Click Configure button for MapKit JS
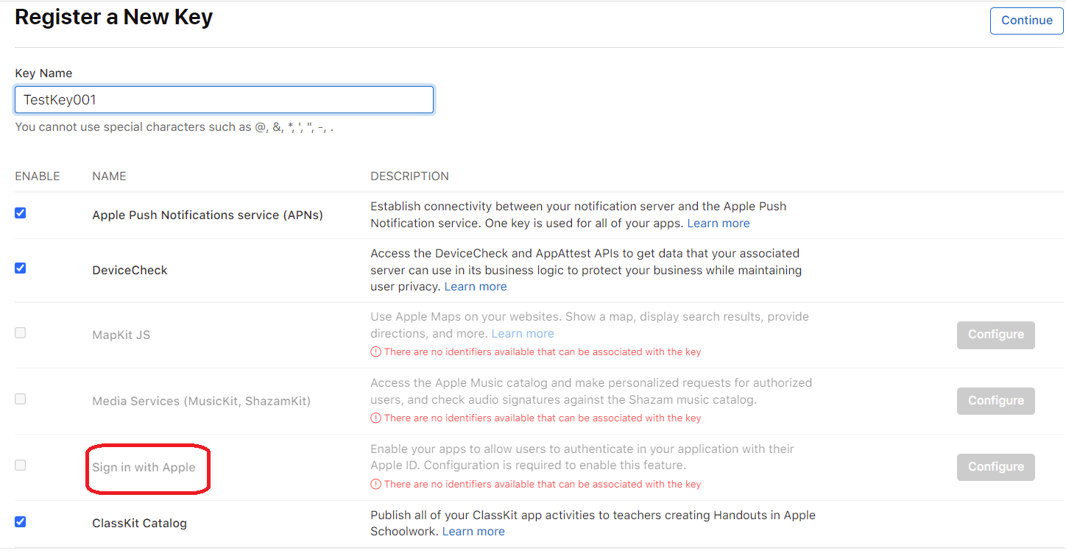Image resolution: width=1066 pixels, height=553 pixels. click(995, 335)
